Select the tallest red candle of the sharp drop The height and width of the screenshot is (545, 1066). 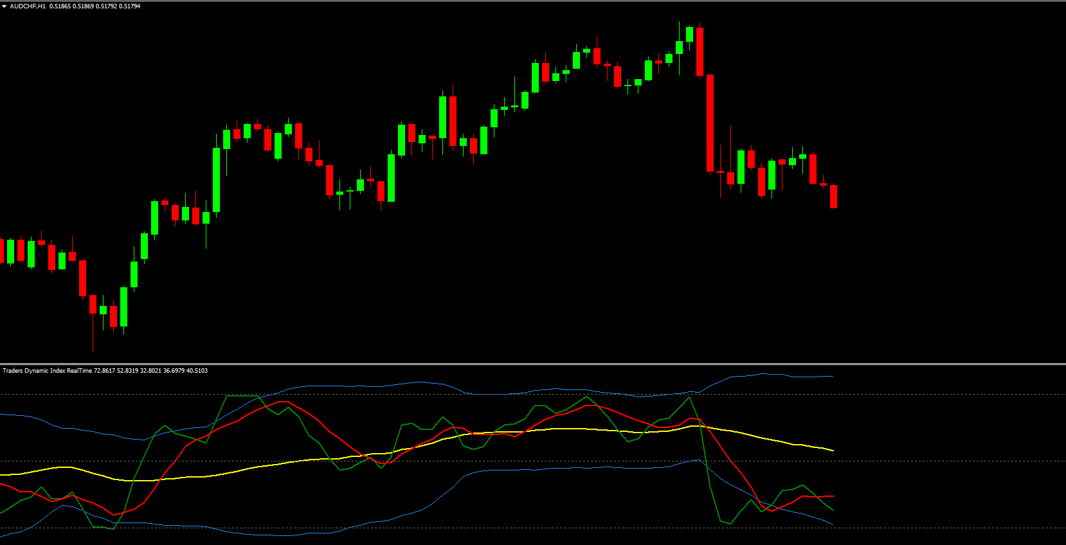710,123
